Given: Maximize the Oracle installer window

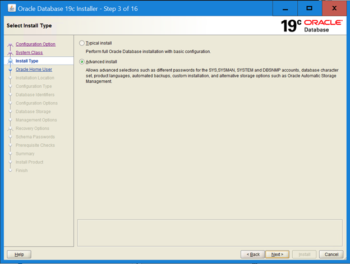Looking at the screenshot, I should [310, 8].
